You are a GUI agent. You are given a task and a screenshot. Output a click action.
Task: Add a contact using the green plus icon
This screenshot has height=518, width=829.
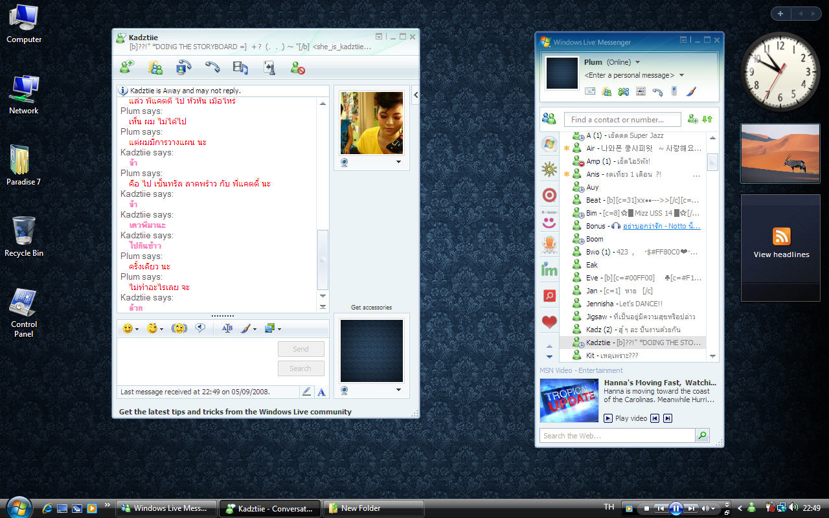click(x=693, y=119)
